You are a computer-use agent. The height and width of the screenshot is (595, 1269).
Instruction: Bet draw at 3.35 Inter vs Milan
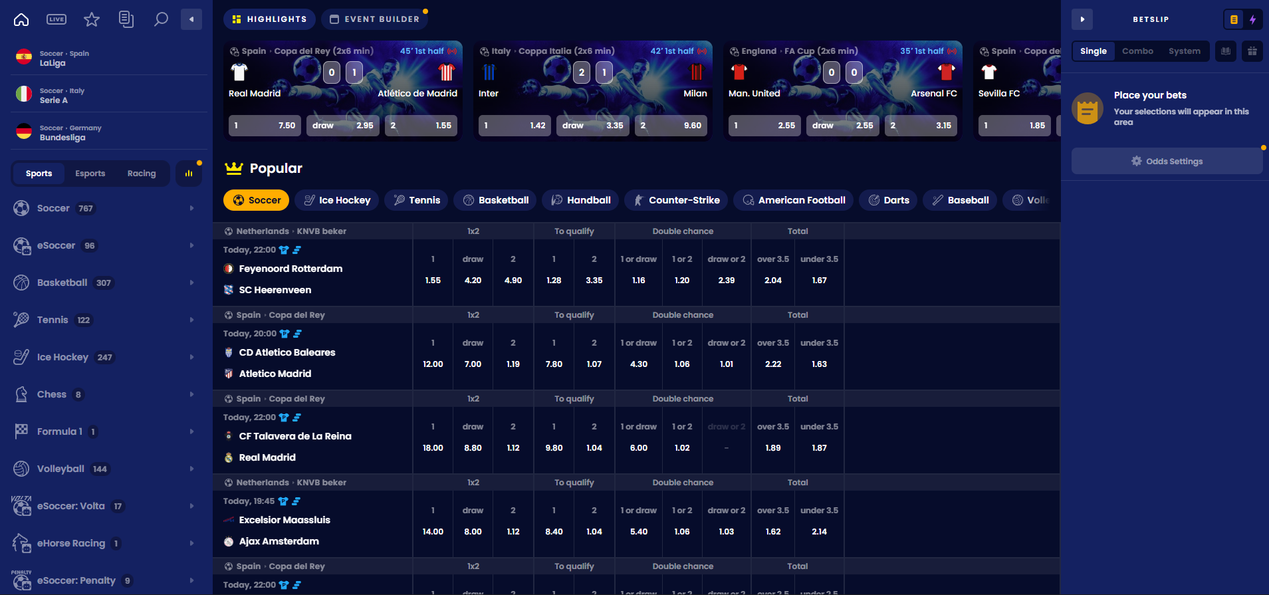click(593, 125)
